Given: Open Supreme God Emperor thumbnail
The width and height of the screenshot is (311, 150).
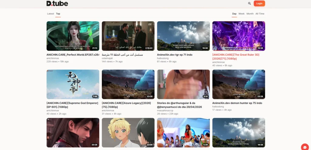Looking at the screenshot, I should (73, 84).
